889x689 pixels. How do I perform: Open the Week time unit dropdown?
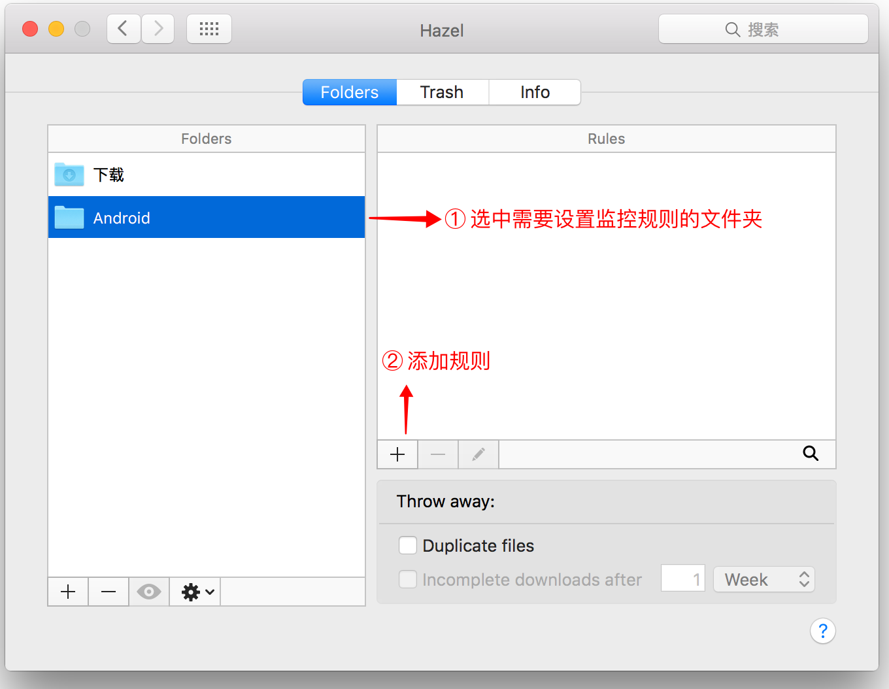coord(764,579)
